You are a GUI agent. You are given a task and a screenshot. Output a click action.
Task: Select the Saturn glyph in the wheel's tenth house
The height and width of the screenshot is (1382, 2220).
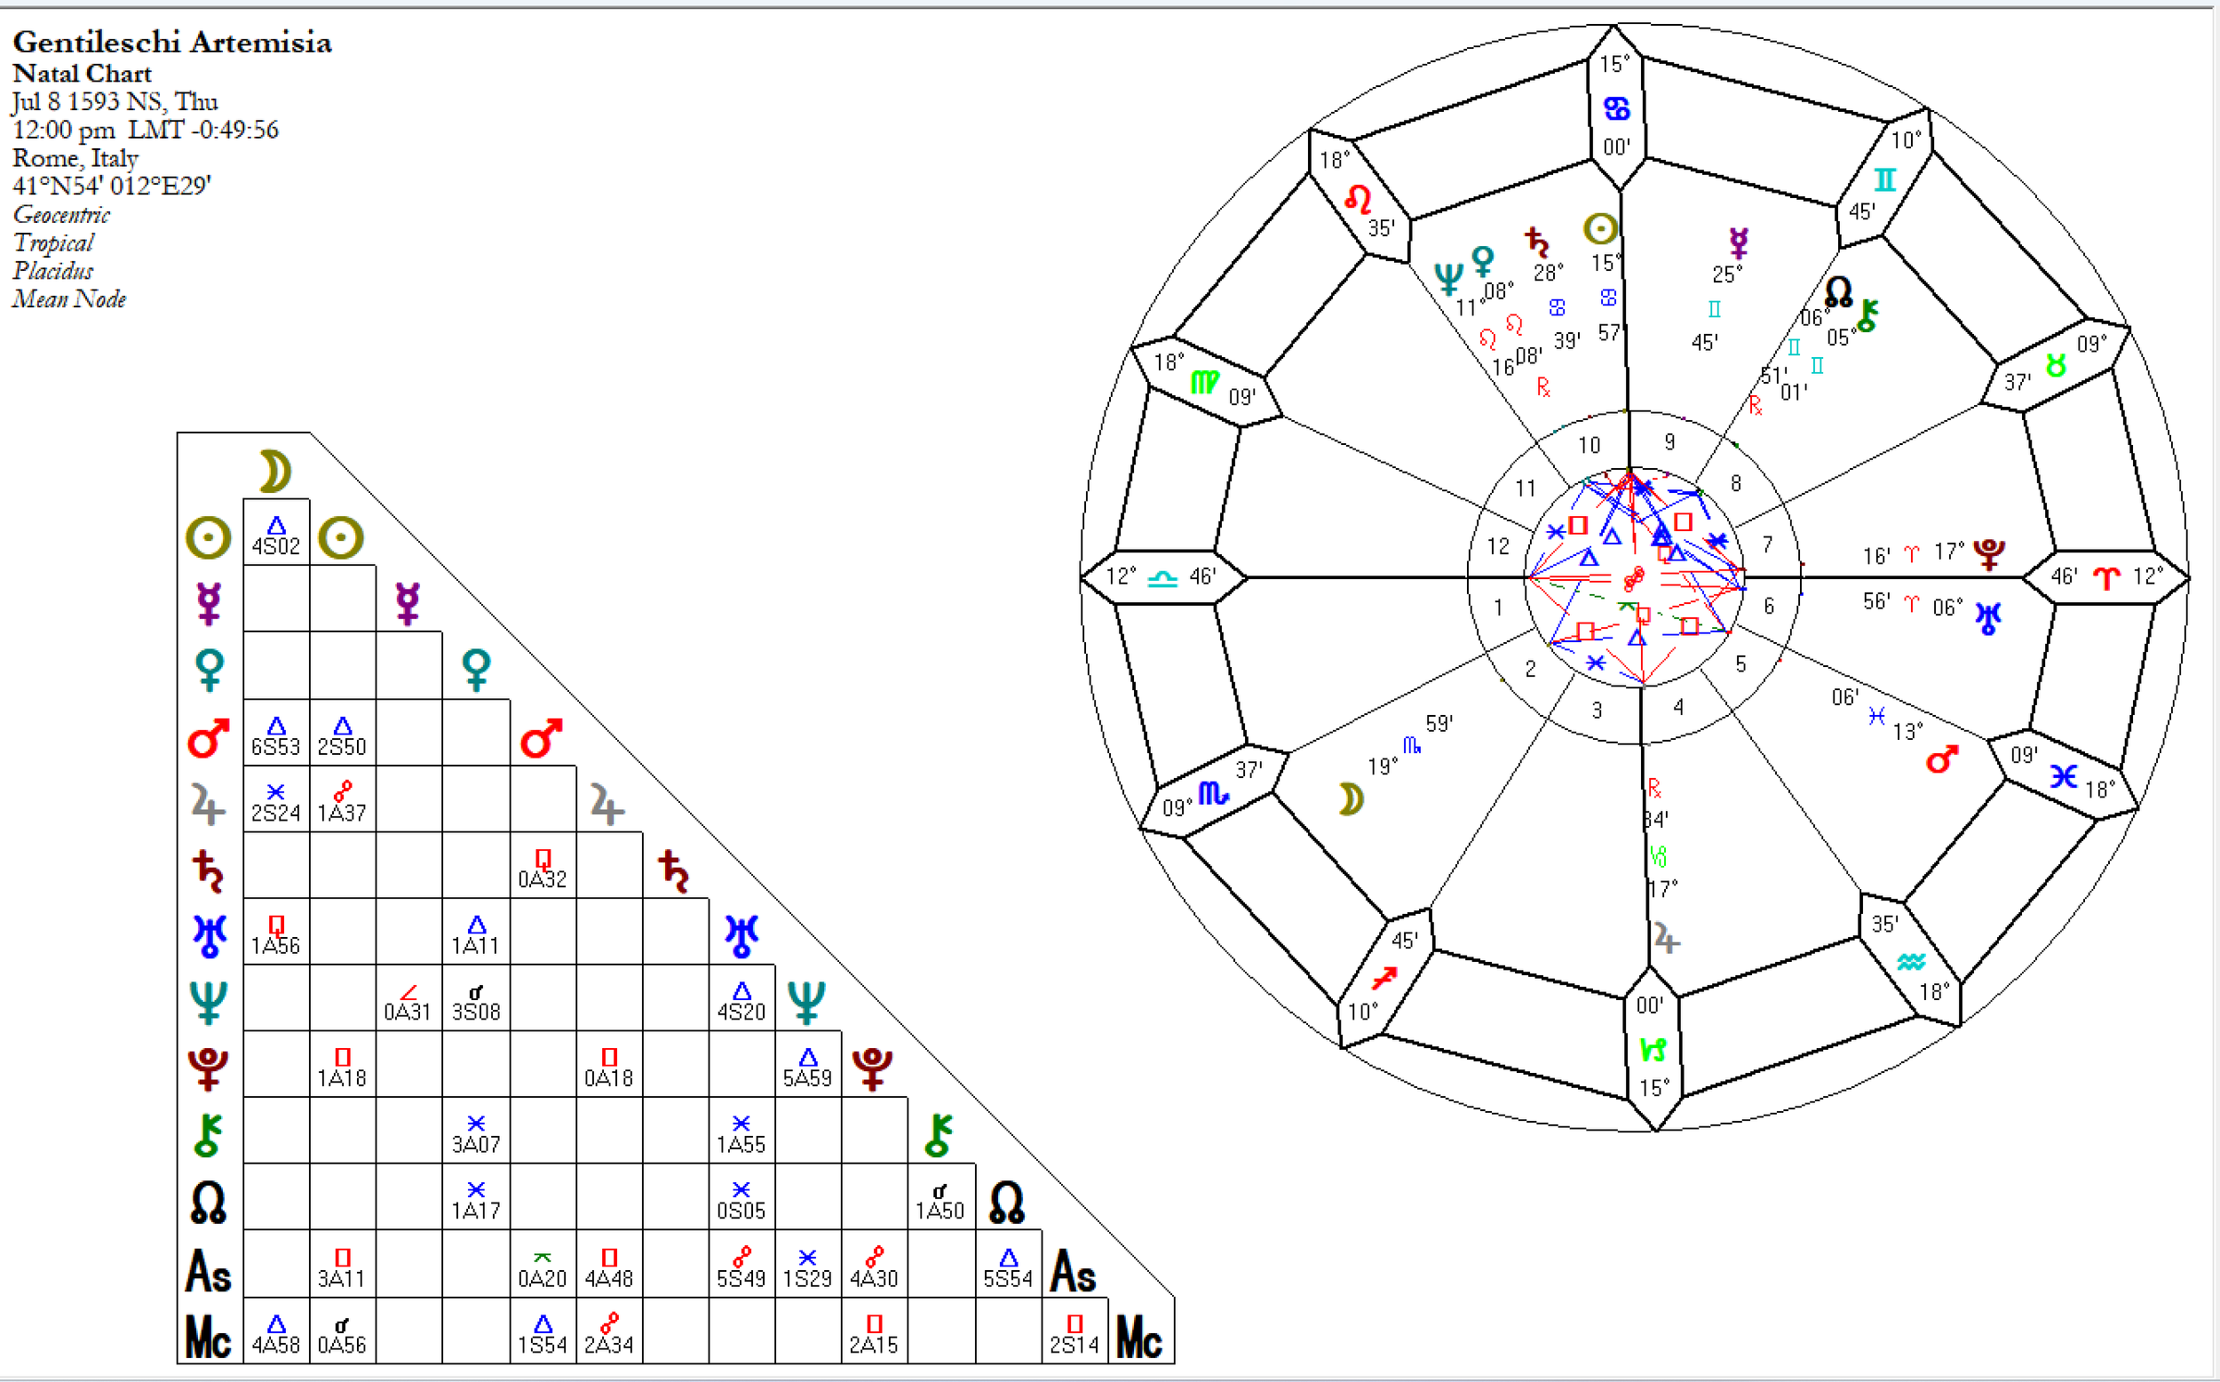[1536, 242]
